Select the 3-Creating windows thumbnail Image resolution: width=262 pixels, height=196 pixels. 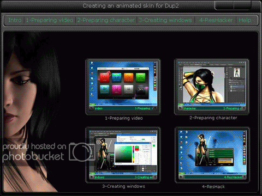click(123, 155)
